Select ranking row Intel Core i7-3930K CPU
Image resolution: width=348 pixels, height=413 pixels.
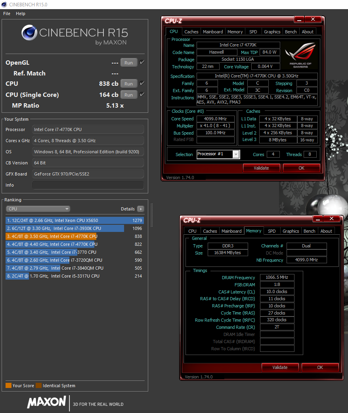coord(75,228)
